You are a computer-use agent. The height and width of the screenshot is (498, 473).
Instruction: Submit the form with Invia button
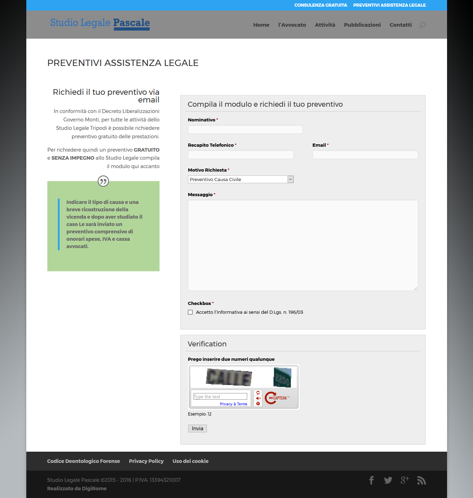(x=197, y=429)
